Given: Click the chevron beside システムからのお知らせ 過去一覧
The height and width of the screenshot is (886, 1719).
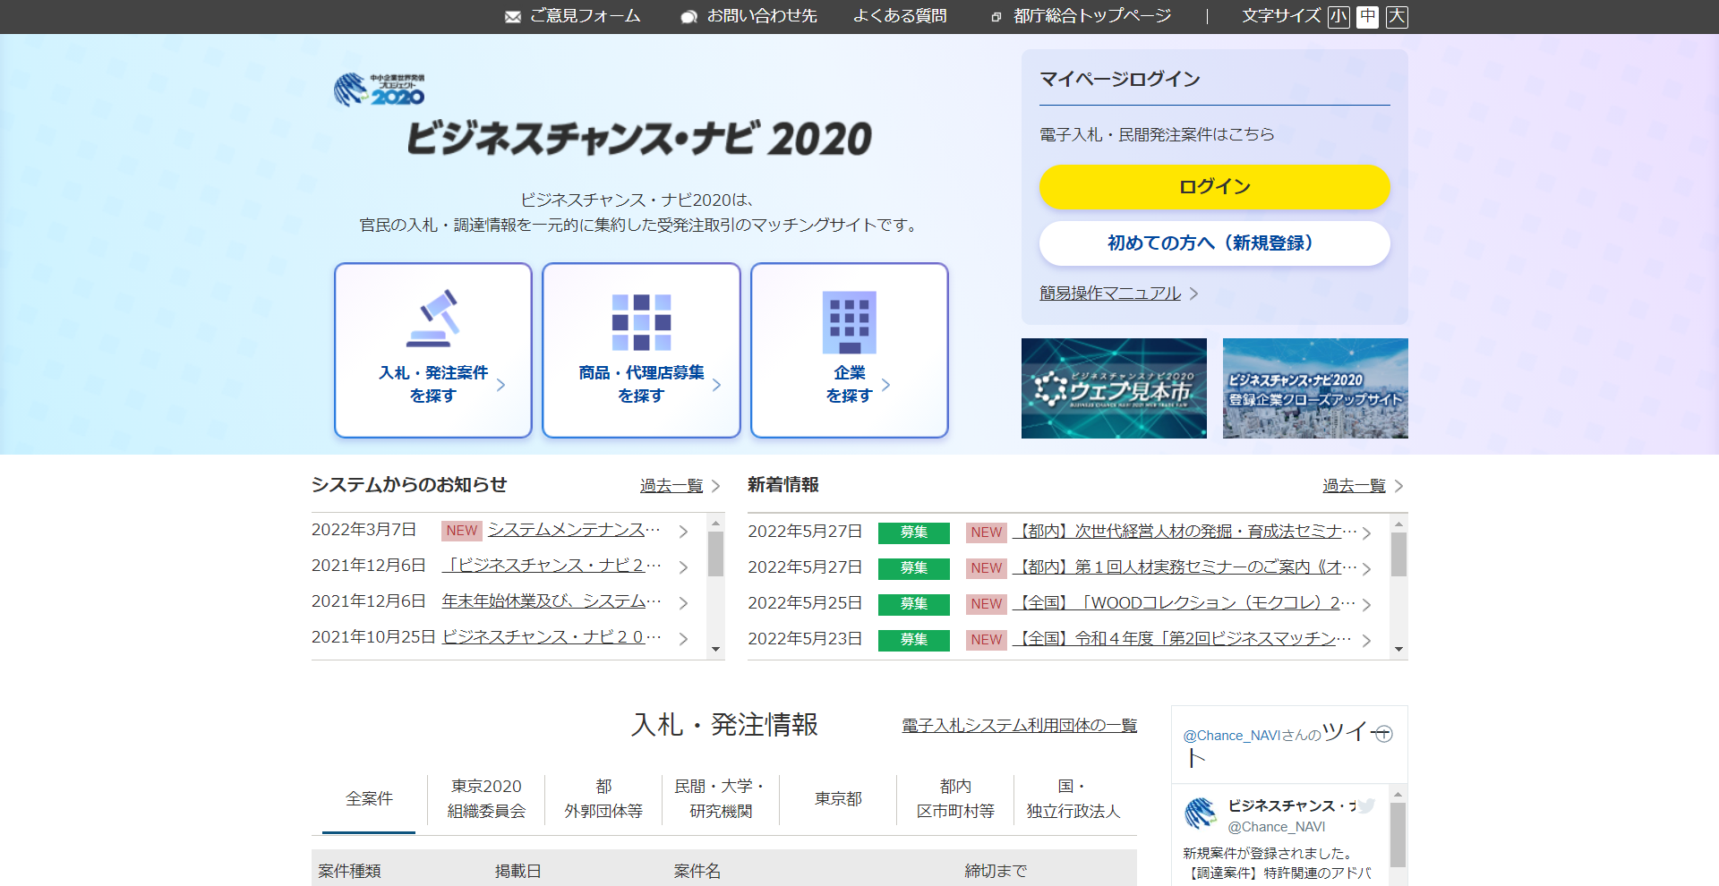Looking at the screenshot, I should (x=715, y=486).
